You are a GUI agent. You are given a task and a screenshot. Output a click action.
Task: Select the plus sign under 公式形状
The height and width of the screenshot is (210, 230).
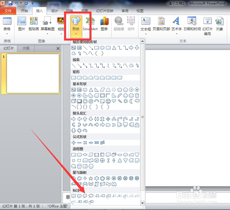click(74, 143)
